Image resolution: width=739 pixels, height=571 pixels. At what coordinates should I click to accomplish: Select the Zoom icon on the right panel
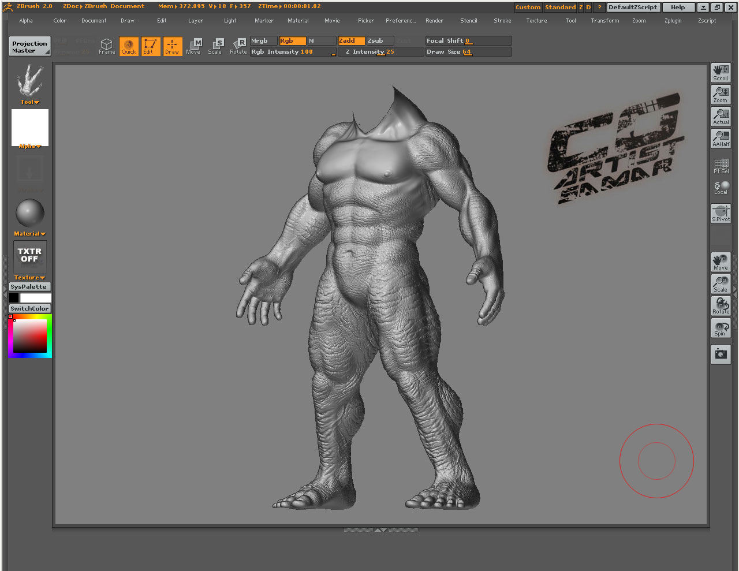pyautogui.click(x=721, y=94)
